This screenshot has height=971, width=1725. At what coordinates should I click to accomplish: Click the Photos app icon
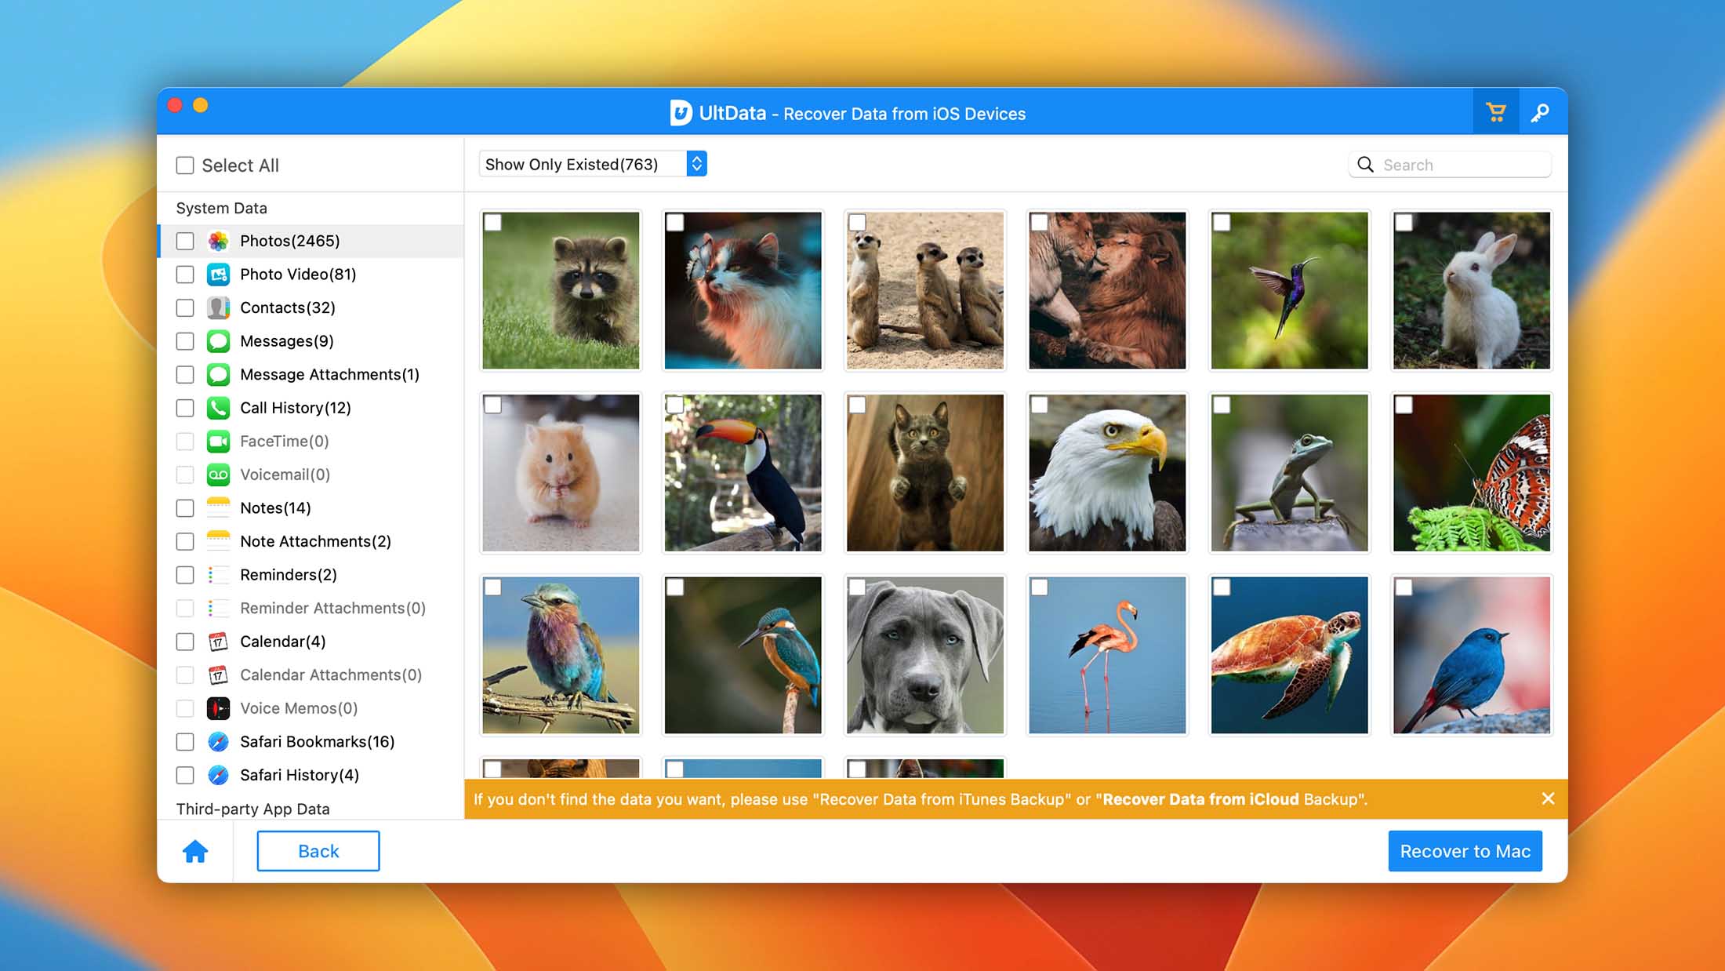pyautogui.click(x=218, y=241)
